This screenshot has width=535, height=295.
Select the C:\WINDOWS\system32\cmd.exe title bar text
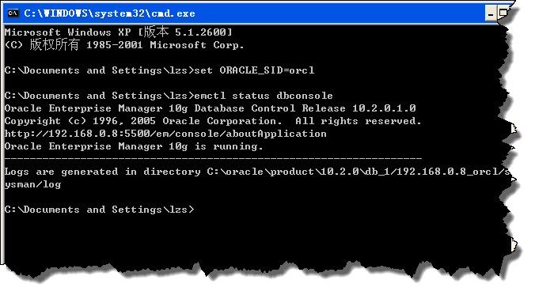pos(109,13)
